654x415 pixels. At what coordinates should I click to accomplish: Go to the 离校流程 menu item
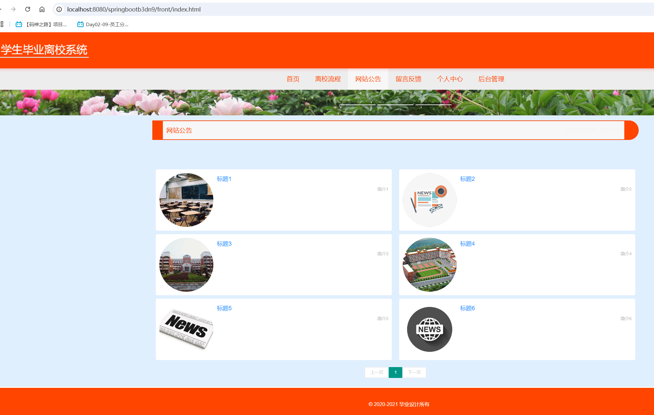tap(328, 79)
